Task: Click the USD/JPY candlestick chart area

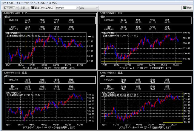Action: coord(46,48)
